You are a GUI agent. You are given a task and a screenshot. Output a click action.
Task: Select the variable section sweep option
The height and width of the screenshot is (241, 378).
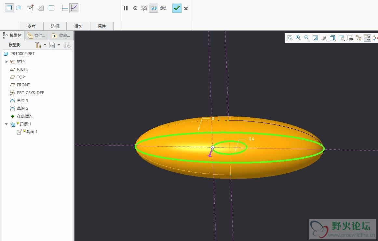(74, 8)
